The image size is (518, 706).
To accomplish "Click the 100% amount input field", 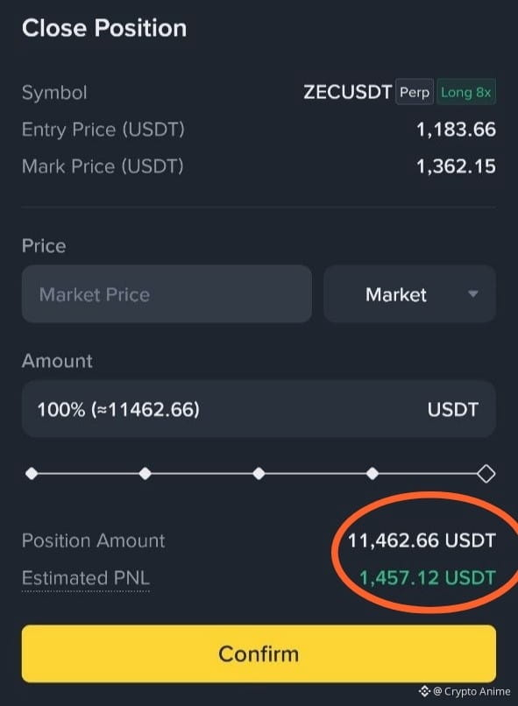I will [259, 409].
